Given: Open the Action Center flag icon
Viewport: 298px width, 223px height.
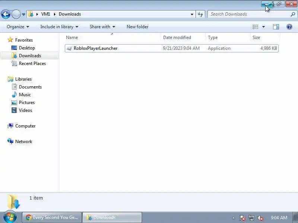Looking at the screenshot, I should pyautogui.click(x=242, y=218).
